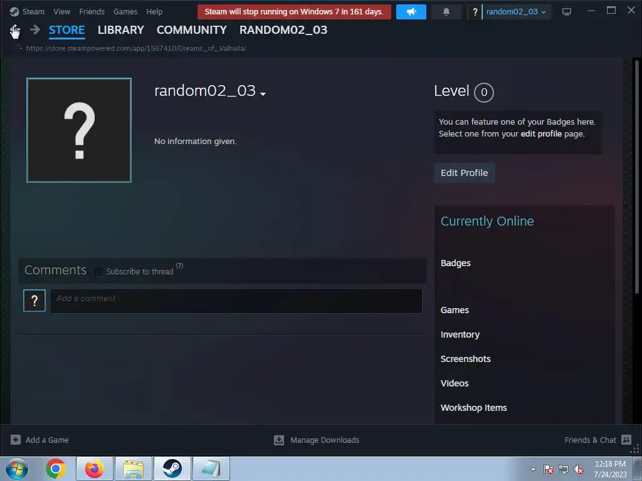Click the network tray icon
The height and width of the screenshot is (481, 642).
[x=564, y=469]
